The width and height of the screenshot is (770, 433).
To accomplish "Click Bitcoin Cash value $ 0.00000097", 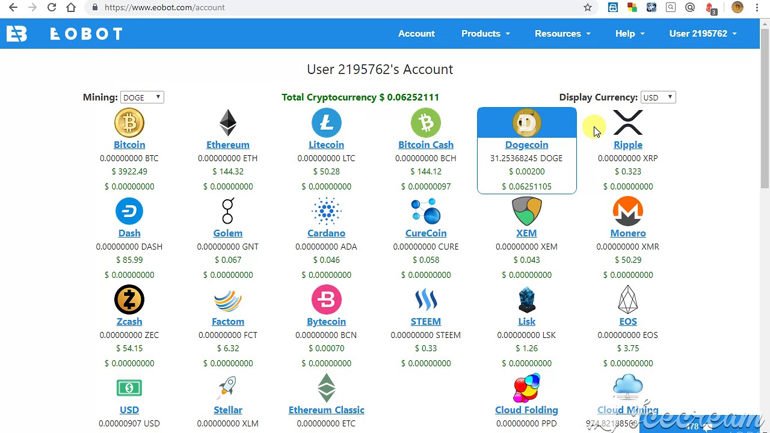I will pos(426,186).
